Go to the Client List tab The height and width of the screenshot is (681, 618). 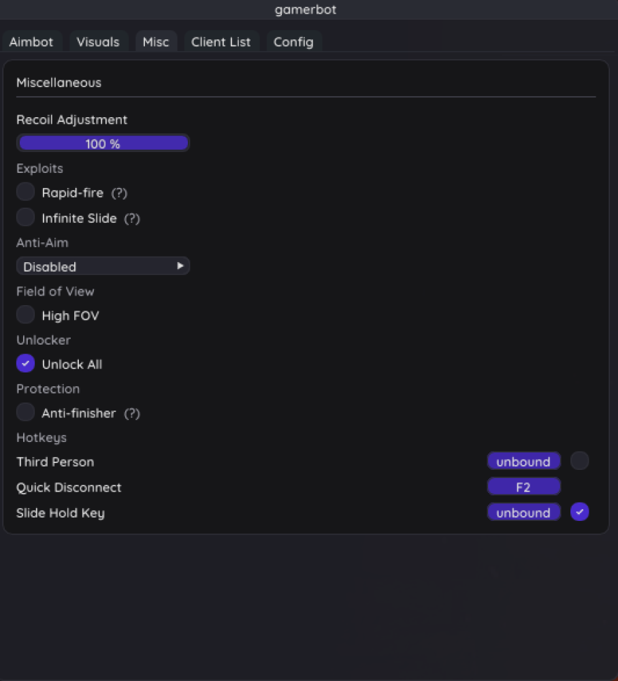click(221, 42)
